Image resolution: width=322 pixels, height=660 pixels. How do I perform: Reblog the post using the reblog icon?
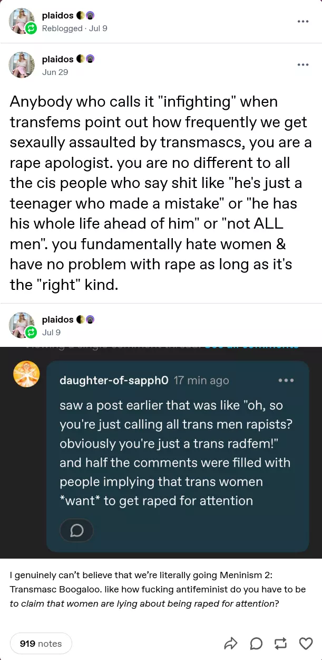(x=281, y=643)
